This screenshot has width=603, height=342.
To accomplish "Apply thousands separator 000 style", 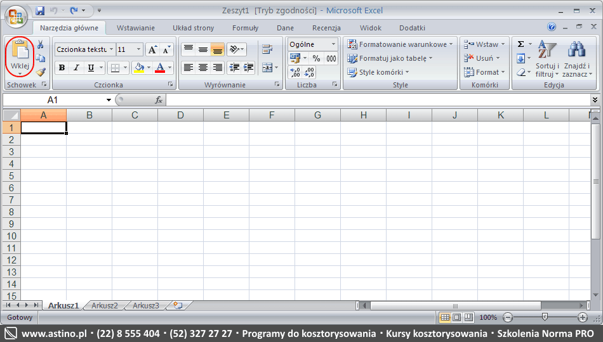I will click(x=331, y=58).
